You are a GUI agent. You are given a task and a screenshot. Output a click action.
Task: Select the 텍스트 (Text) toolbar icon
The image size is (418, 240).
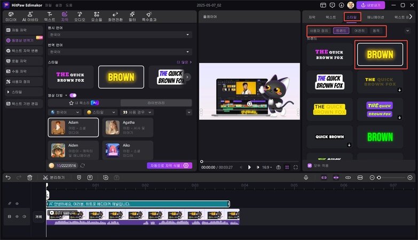(50, 17)
